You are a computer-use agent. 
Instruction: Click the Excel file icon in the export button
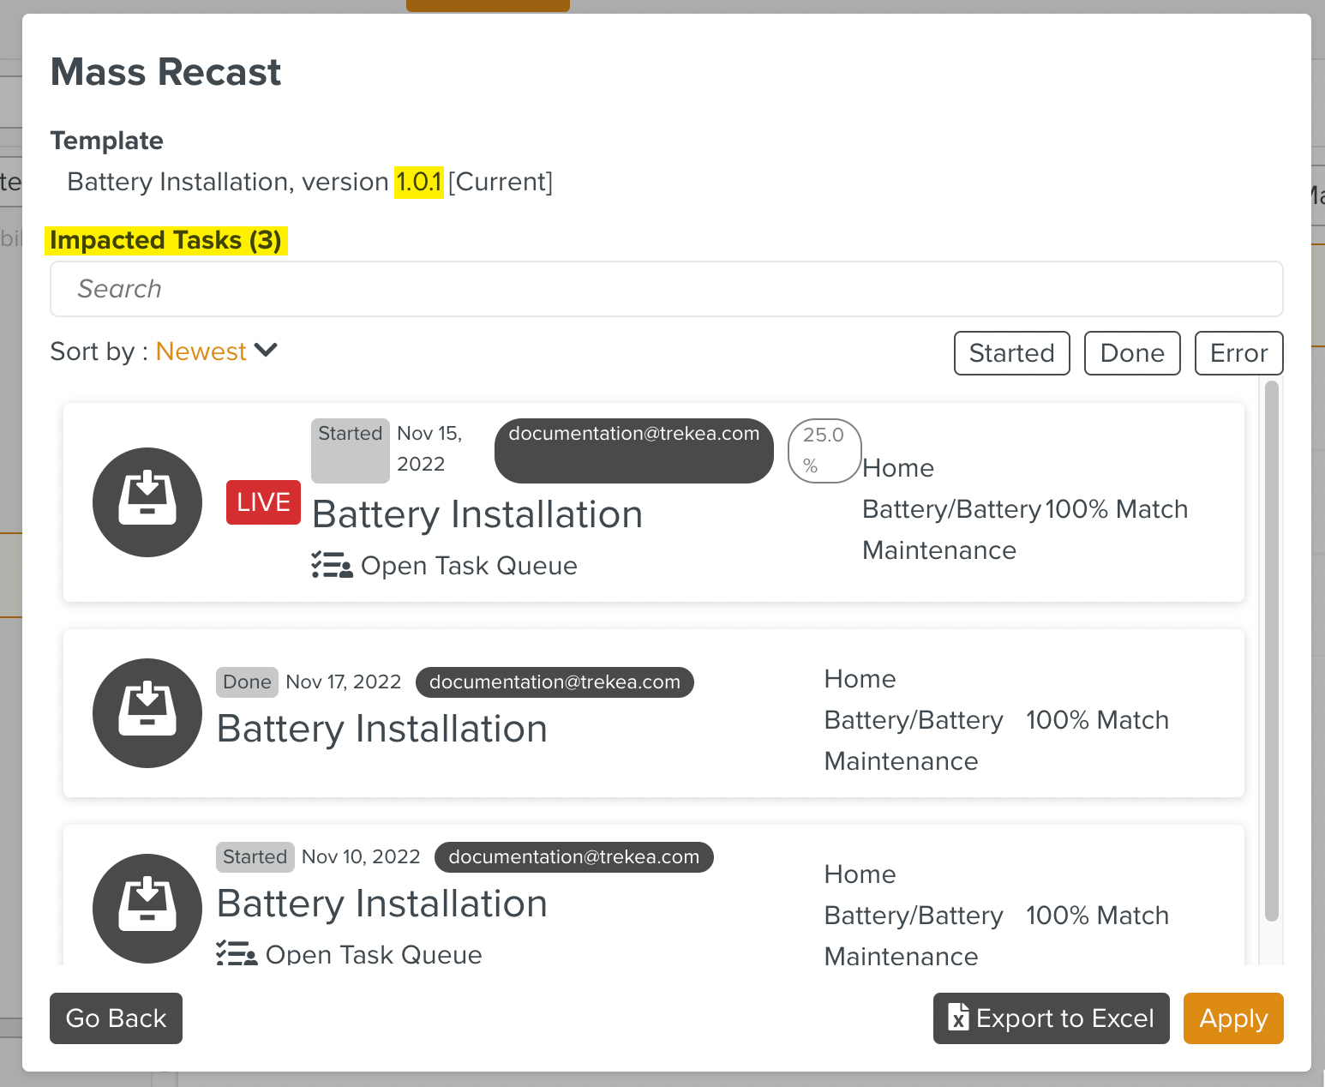click(x=958, y=1018)
